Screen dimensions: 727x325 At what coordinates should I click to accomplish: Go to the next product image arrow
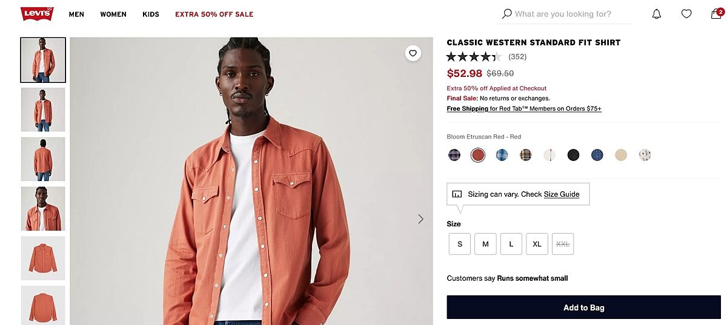421,219
